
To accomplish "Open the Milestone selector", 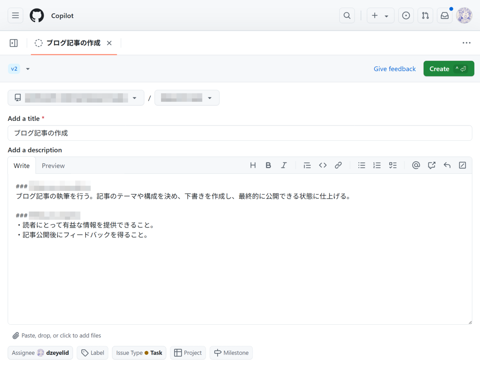I will coord(231,353).
